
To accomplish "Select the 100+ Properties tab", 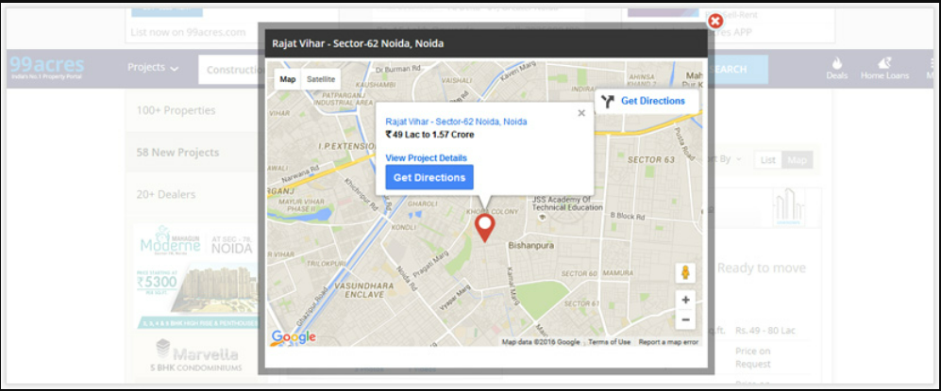I will (176, 110).
